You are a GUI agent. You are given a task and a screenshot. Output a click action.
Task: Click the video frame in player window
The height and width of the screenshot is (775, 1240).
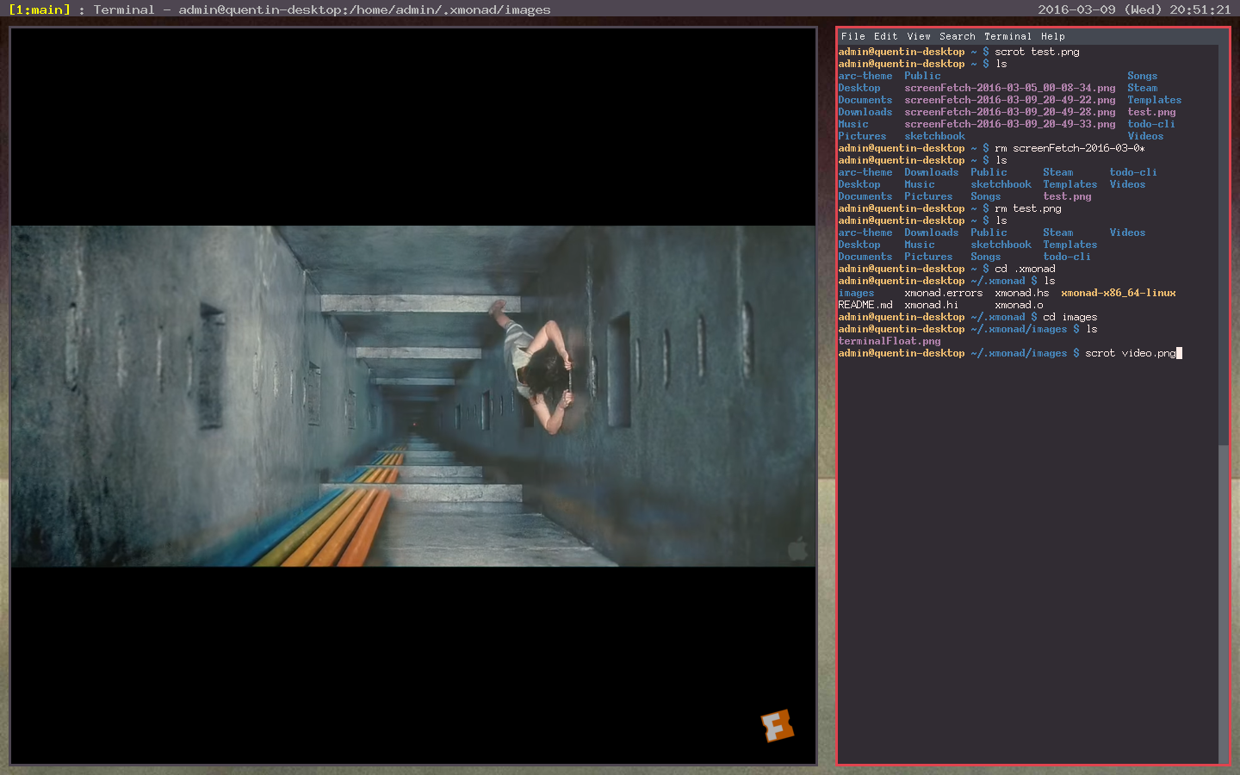pyautogui.click(x=413, y=396)
